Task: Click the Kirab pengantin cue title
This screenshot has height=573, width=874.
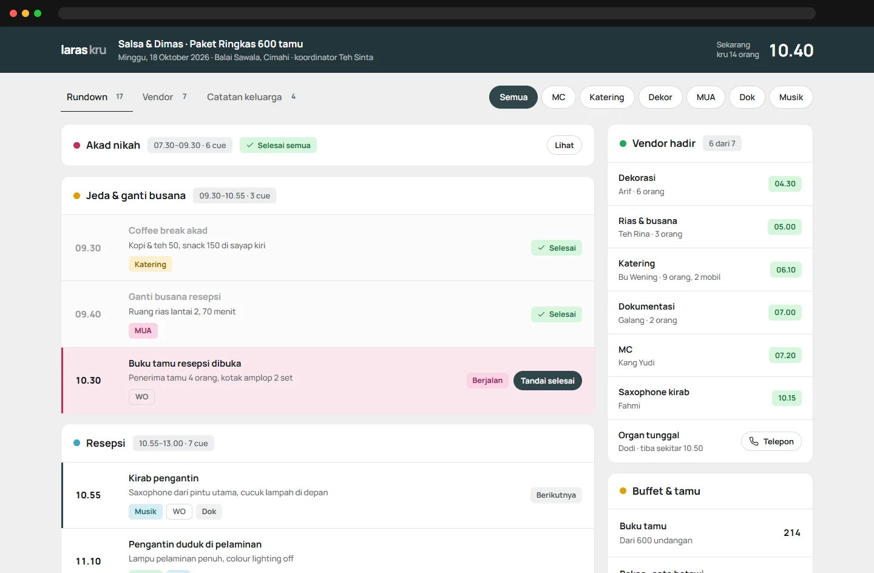Action: [164, 478]
